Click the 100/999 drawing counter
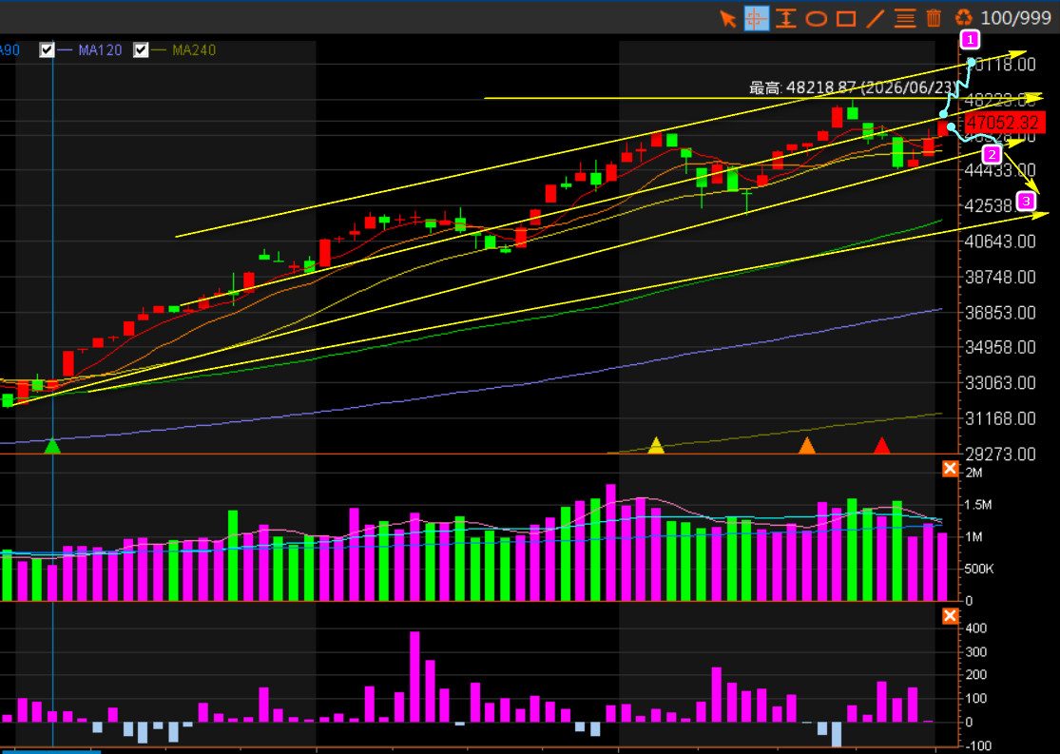The image size is (1060, 754). (x=1015, y=18)
